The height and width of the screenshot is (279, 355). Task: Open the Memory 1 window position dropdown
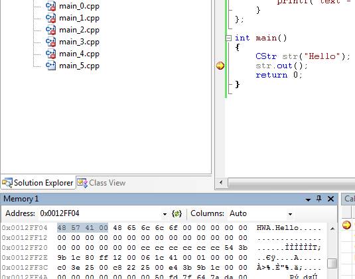(x=308, y=199)
